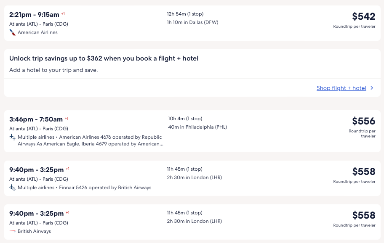Click the Unlock trip savings up to $362 heading
This screenshot has height=243, width=384.
(104, 58)
